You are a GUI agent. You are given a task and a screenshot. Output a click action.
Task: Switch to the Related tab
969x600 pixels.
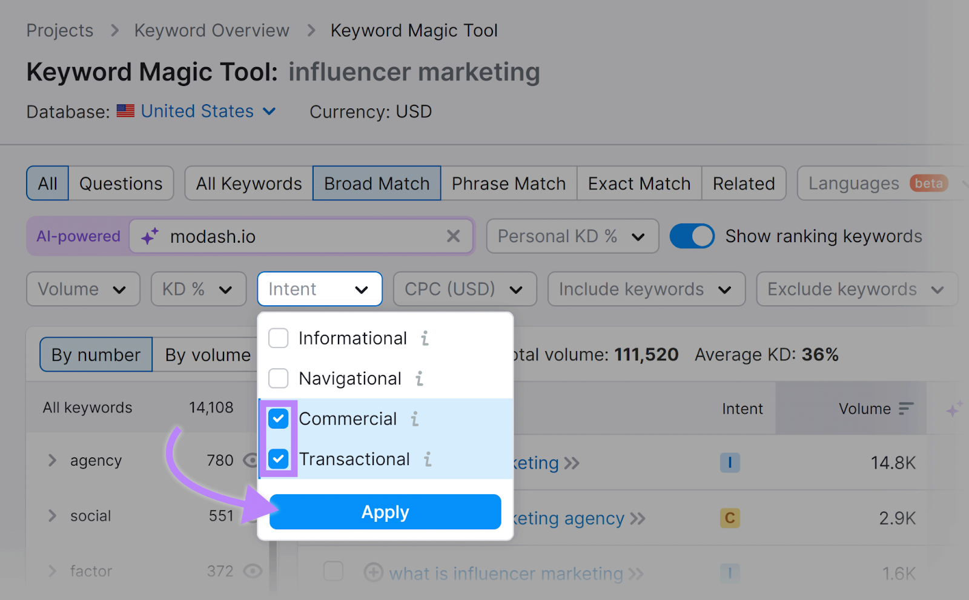point(744,183)
